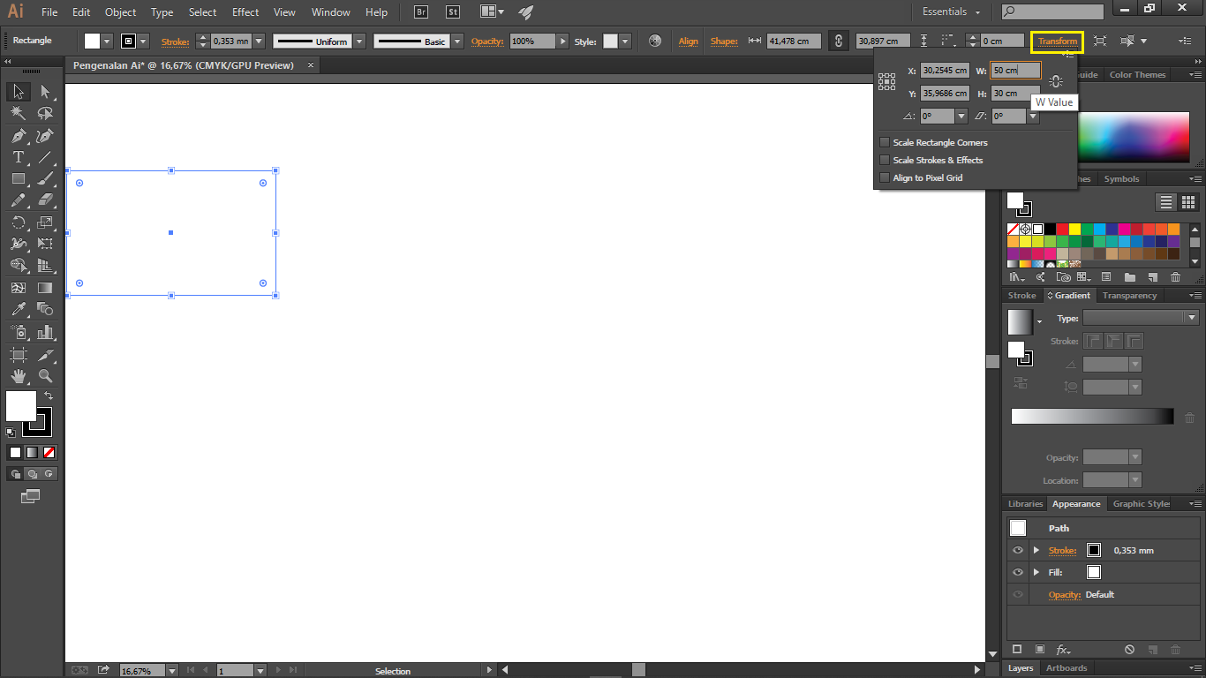Select the Scale tool
The width and height of the screenshot is (1206, 678).
(x=45, y=222)
